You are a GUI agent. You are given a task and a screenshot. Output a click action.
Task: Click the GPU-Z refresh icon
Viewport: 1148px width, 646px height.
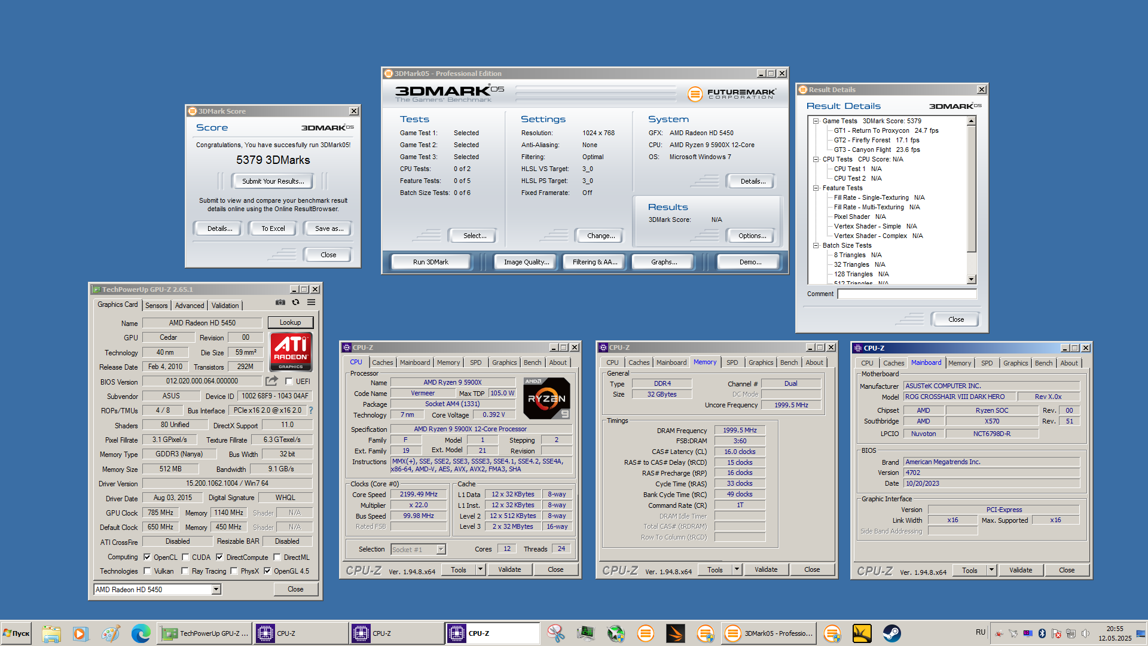click(x=295, y=303)
